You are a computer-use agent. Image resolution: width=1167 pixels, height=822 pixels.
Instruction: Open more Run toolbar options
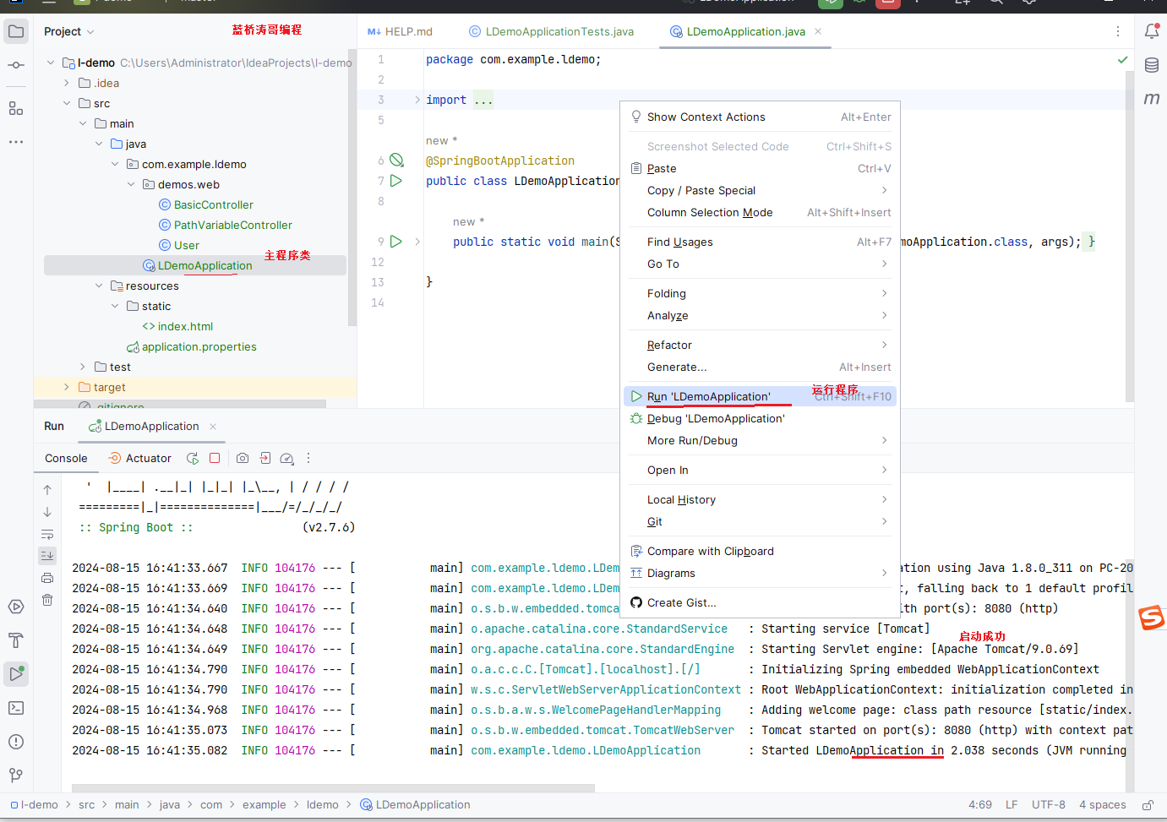click(308, 458)
